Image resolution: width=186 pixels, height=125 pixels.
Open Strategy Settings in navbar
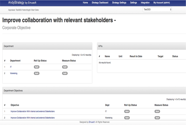click(x=119, y=3)
